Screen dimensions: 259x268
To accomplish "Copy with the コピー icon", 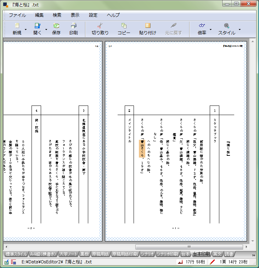I will pos(124,25).
